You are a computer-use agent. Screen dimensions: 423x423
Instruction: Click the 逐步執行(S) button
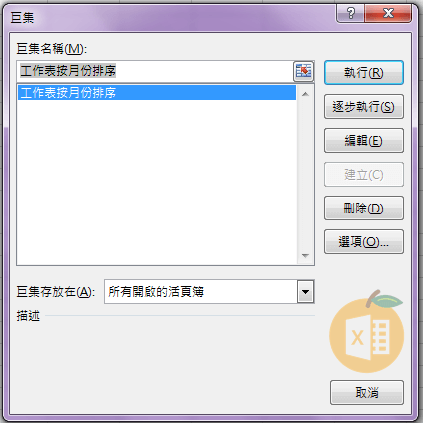(x=364, y=107)
